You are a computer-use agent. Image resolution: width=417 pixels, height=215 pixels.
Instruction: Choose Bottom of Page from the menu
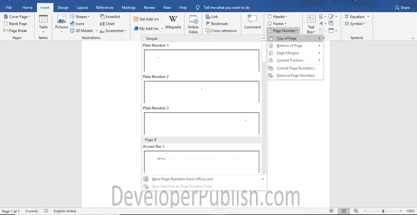point(295,46)
